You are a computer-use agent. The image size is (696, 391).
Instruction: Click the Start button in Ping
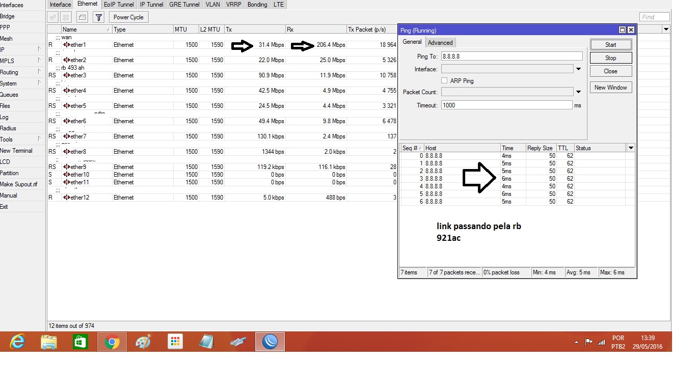[x=611, y=45]
